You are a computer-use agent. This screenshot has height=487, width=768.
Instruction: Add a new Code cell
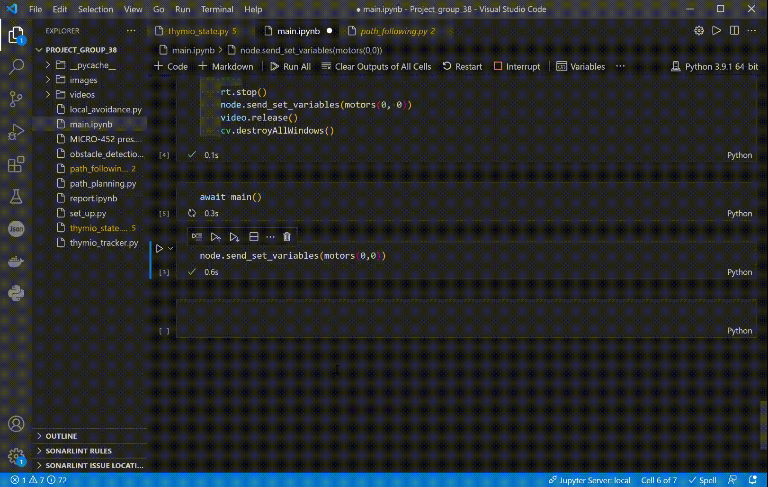pyautogui.click(x=171, y=66)
